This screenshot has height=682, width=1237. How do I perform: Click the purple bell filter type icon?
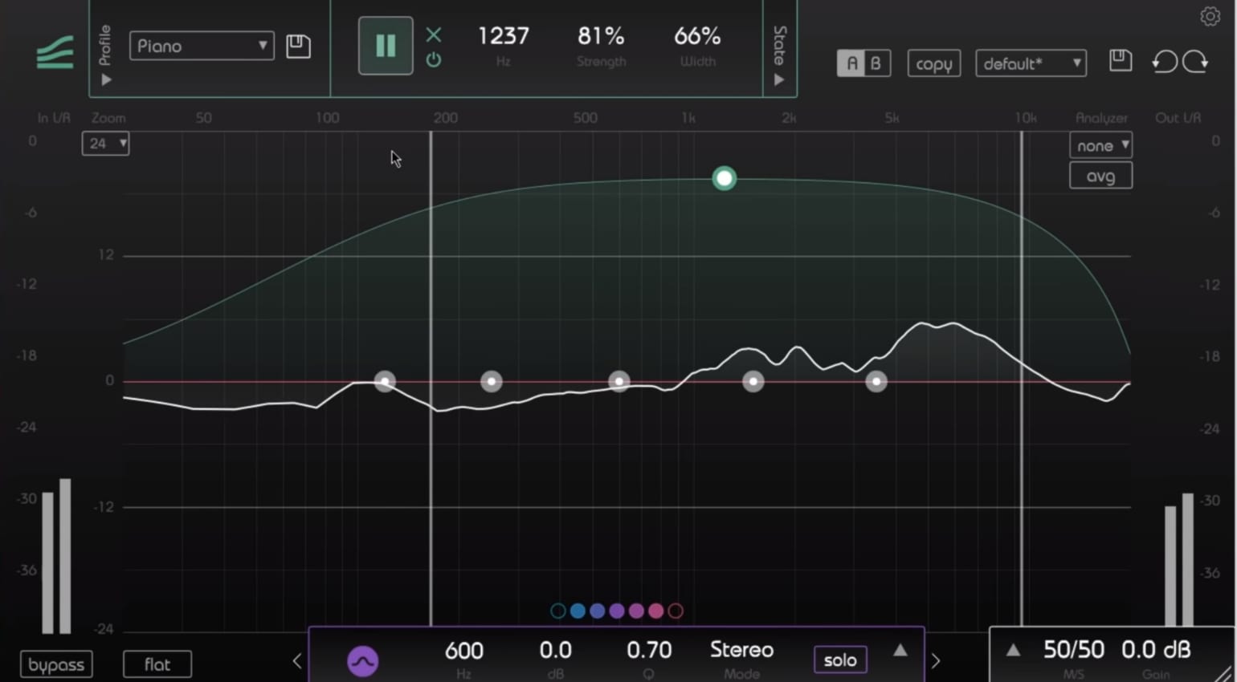click(362, 661)
